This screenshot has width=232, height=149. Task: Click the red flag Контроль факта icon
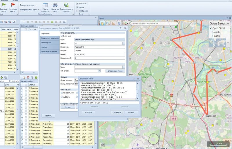tap(13, 5)
